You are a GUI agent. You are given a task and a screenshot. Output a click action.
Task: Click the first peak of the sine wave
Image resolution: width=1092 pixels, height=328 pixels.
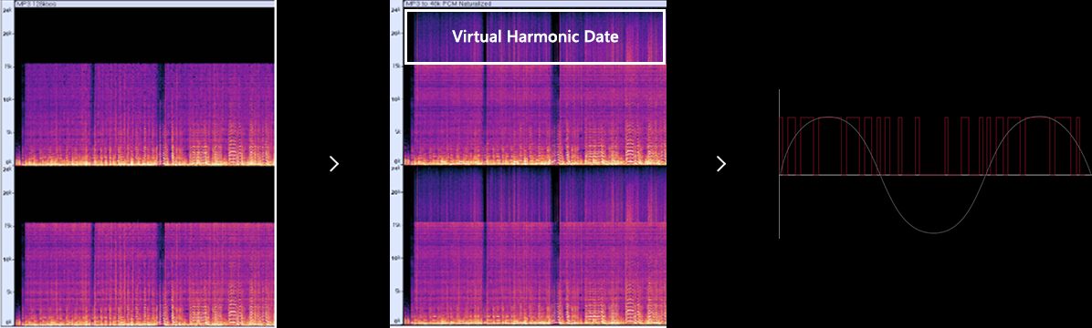(830, 117)
